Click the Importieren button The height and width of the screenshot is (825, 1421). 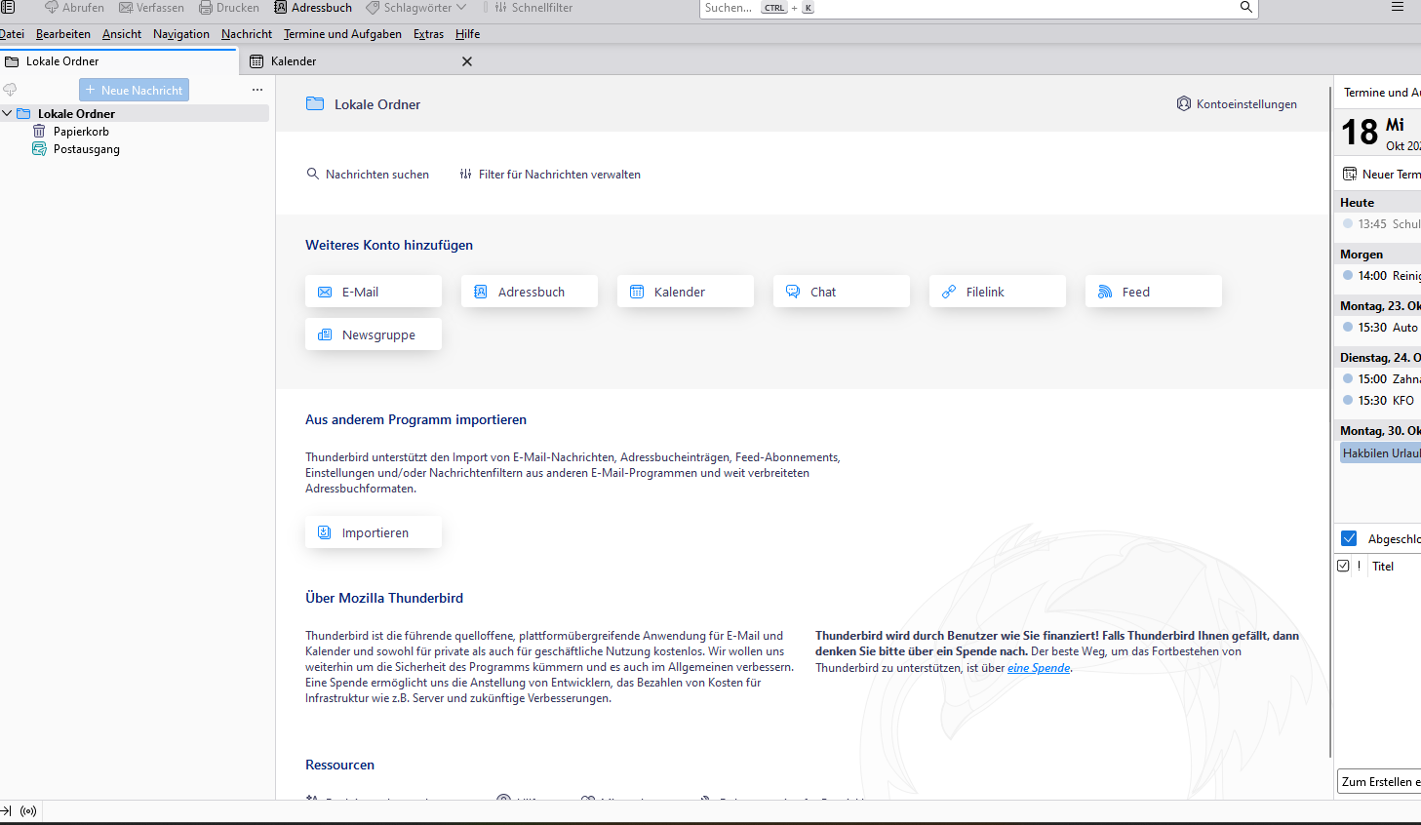[x=374, y=532]
